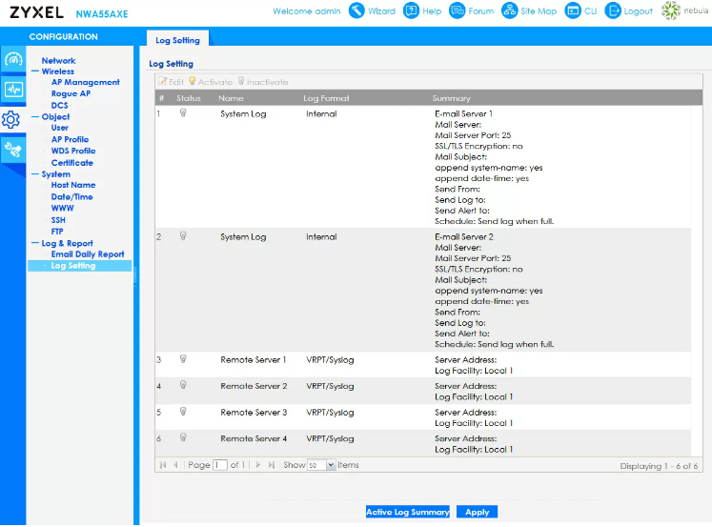The height and width of the screenshot is (527, 712).
Task: Toggle status bulb for Remote Server 1
Action: [183, 359]
